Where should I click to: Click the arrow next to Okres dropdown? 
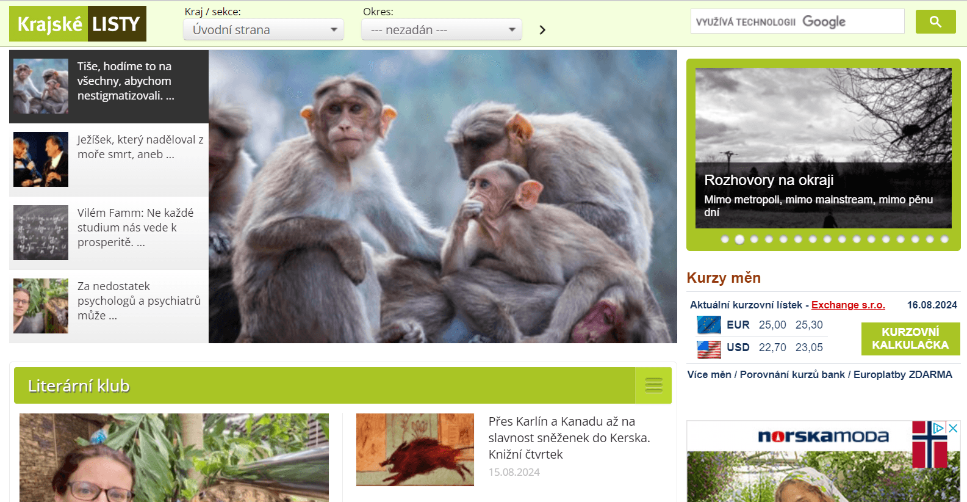click(542, 30)
